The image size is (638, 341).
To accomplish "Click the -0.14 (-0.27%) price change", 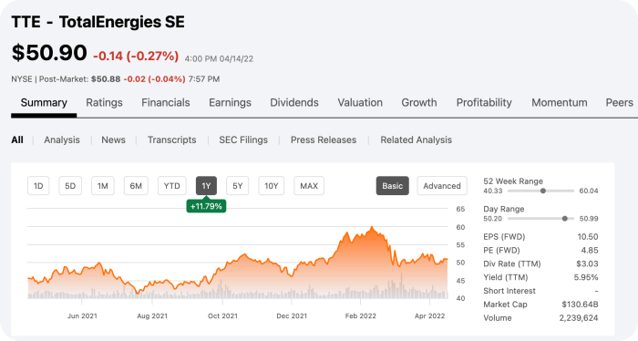I will click(136, 56).
